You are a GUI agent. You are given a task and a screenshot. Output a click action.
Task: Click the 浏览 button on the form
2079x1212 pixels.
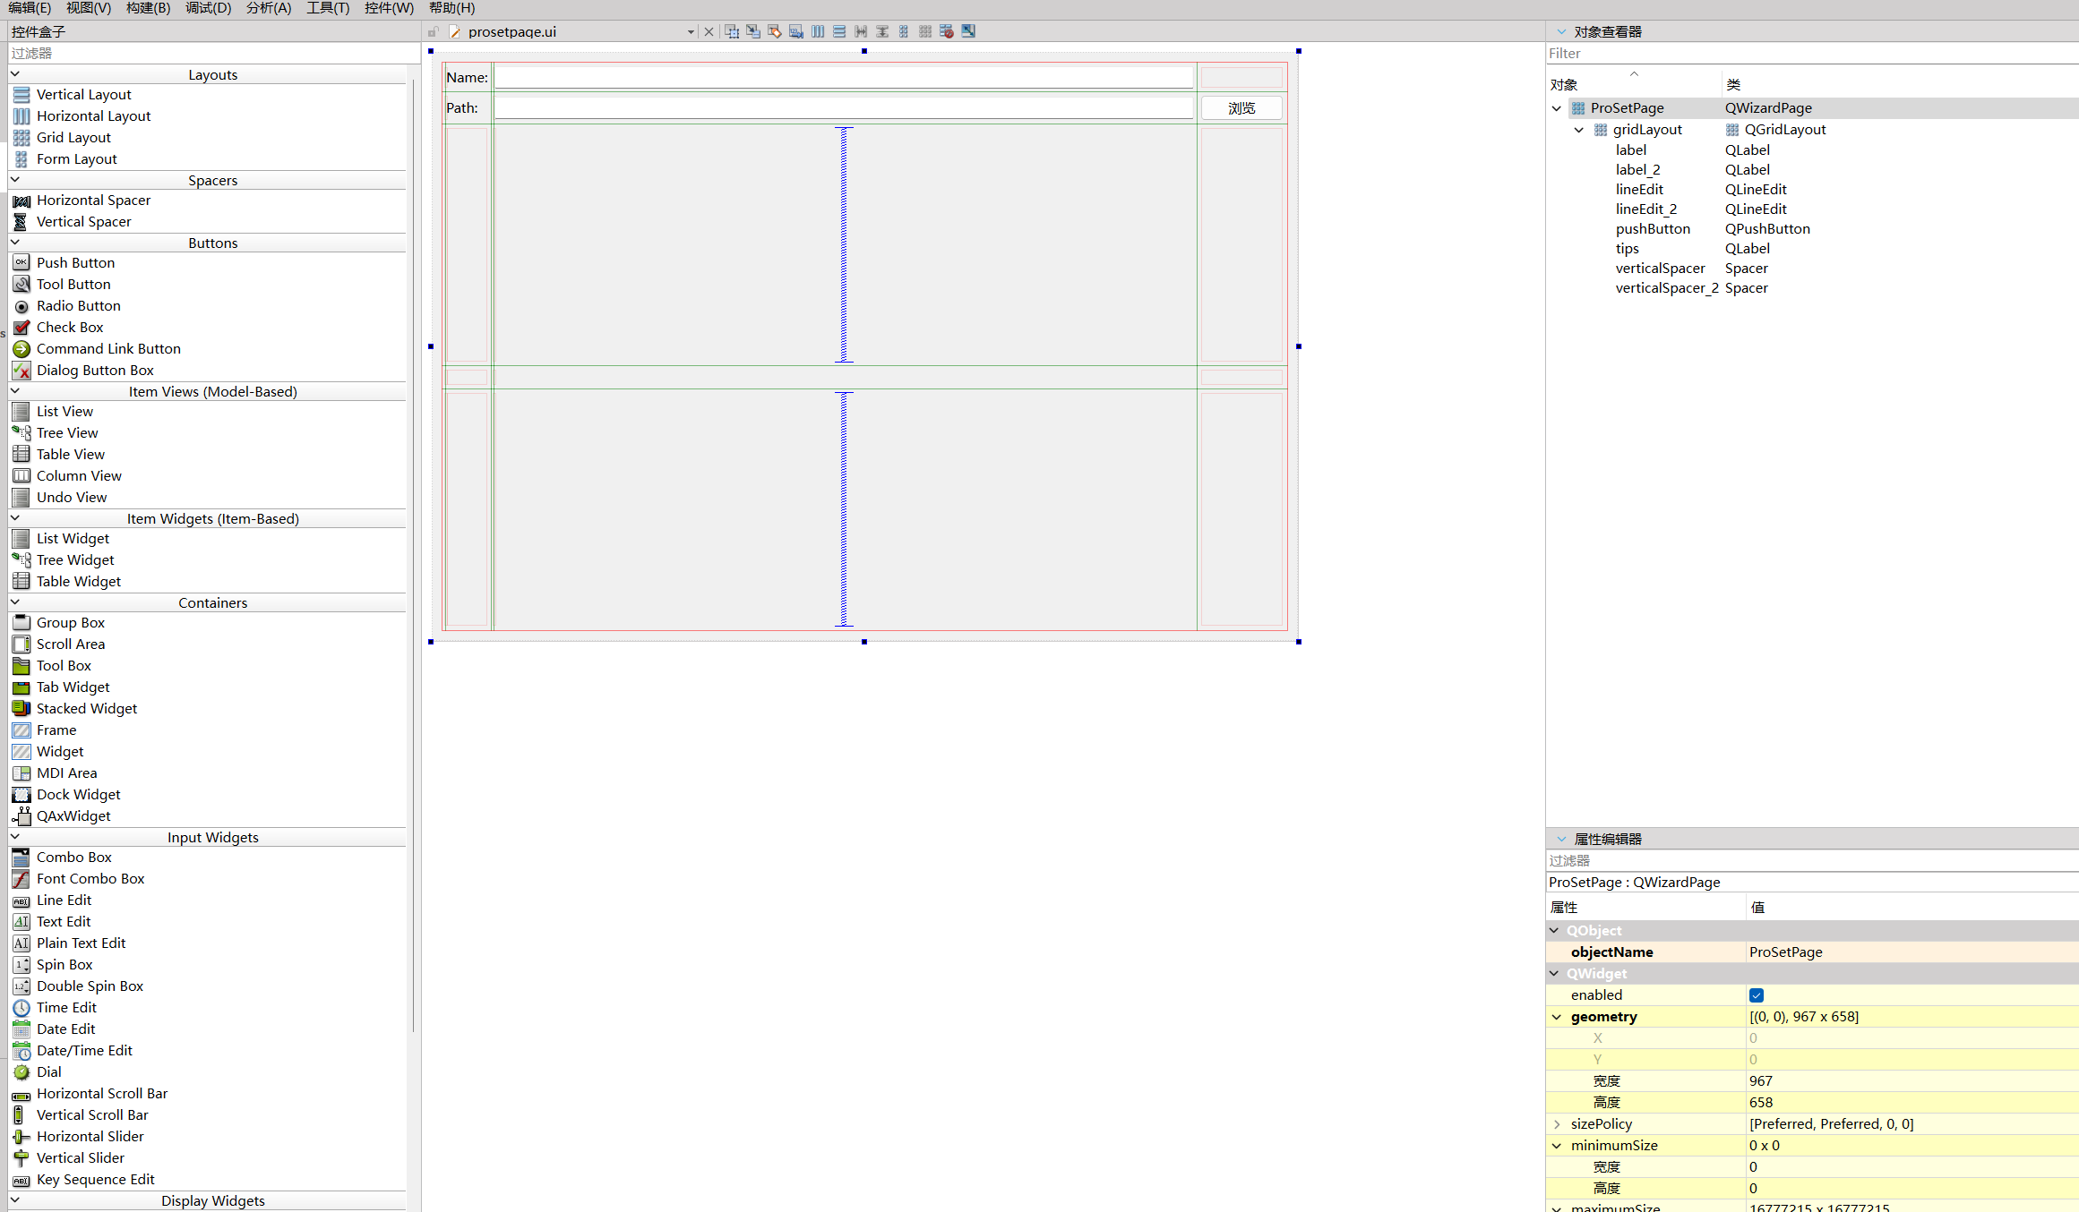tap(1241, 108)
